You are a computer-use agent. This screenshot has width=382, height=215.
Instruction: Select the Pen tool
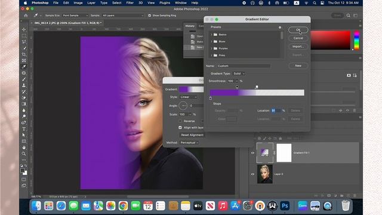coord(24,122)
